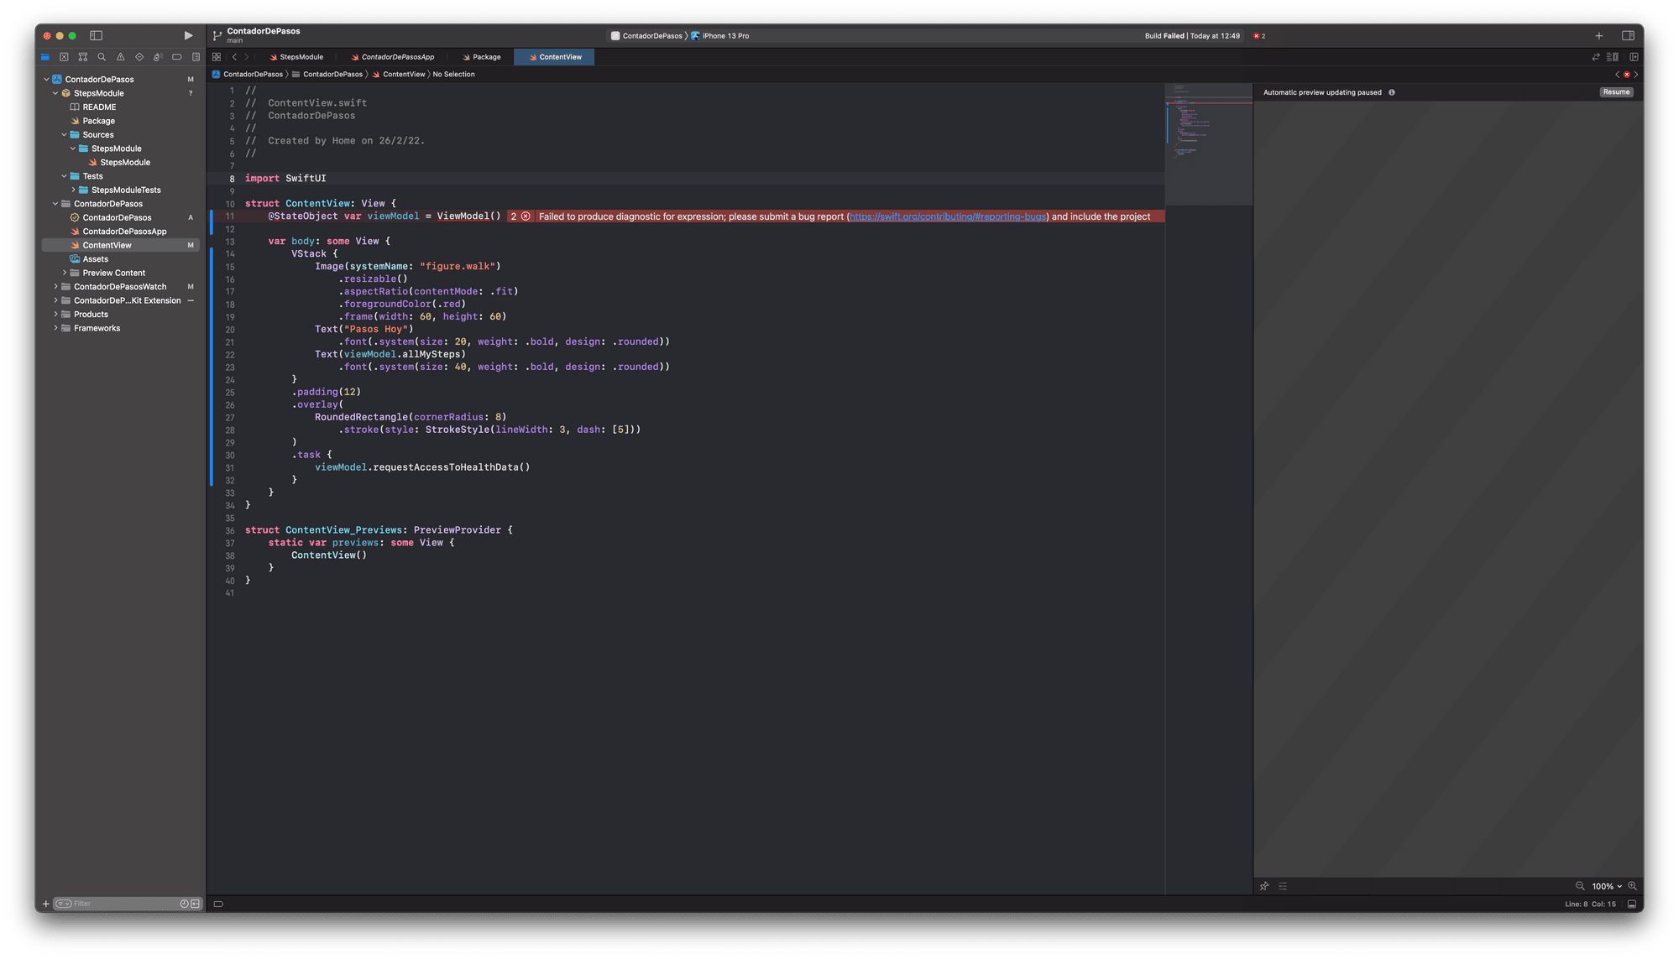Screen dimensions: 1679x959
Task: Select the ContentView tab
Action: click(x=555, y=57)
